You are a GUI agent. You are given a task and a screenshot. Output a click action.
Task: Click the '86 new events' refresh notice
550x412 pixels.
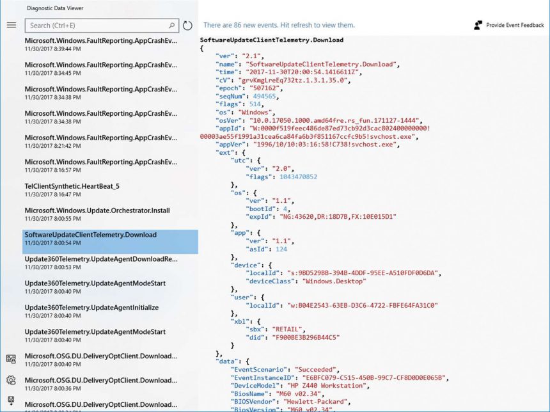coord(279,25)
